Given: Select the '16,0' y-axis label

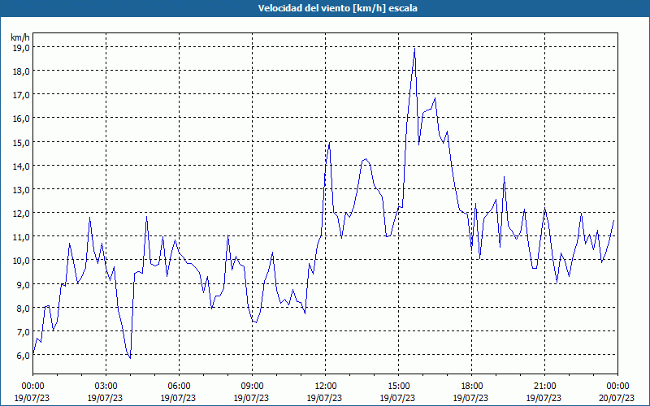Looking at the screenshot, I should pos(21,119).
